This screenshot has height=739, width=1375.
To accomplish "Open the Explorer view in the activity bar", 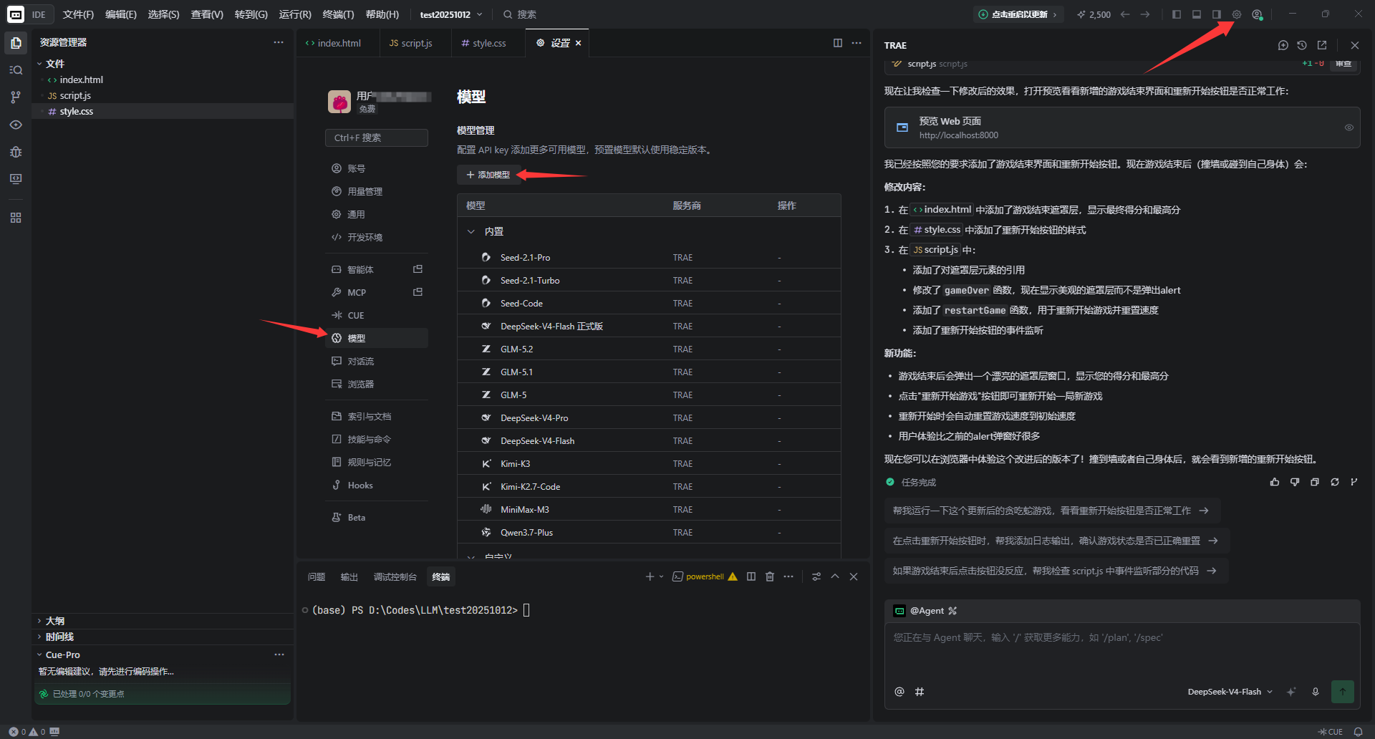I will (16, 43).
